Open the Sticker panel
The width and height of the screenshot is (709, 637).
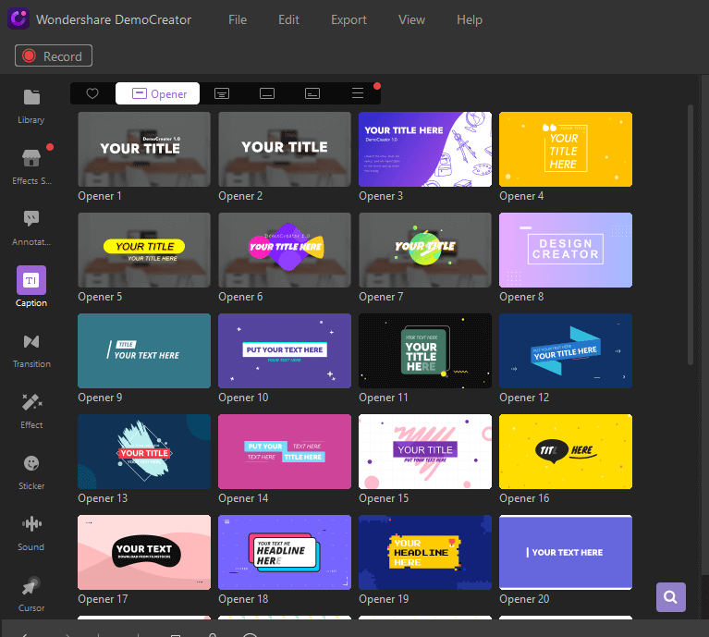[31, 472]
